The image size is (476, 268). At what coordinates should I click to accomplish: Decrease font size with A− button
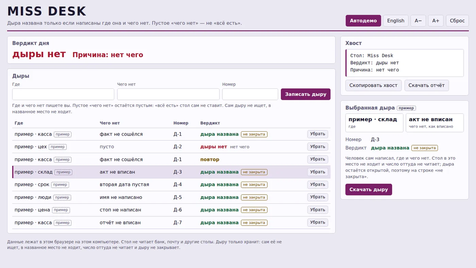tap(418, 21)
